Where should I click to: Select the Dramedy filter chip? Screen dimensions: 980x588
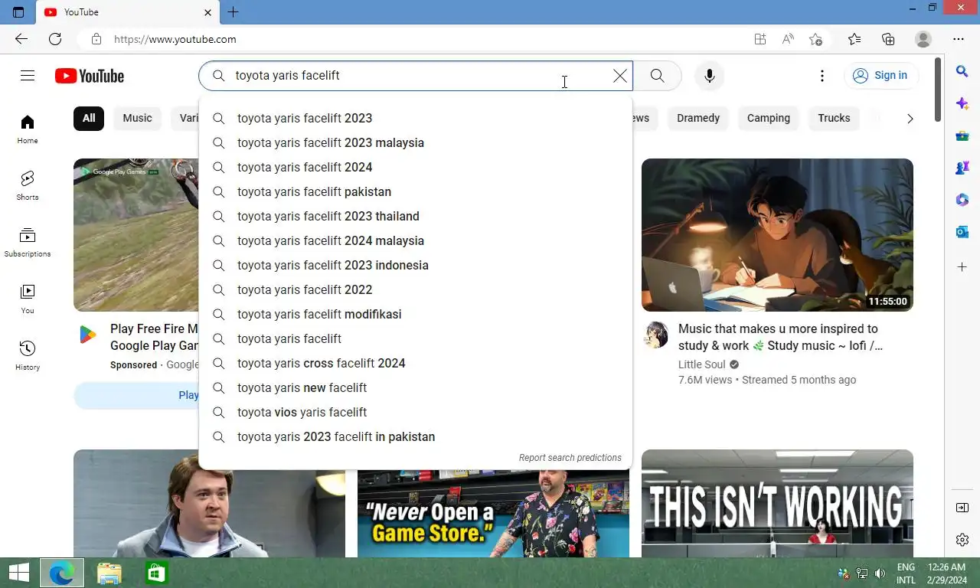tap(698, 118)
